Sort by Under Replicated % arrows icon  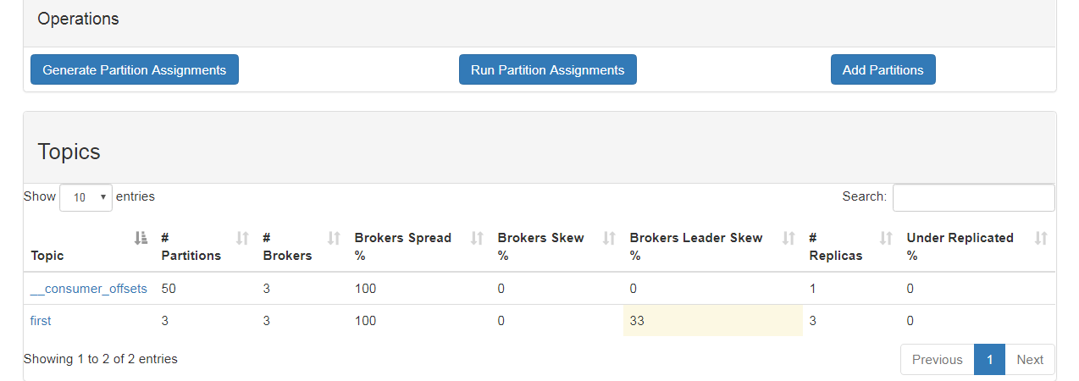click(x=1042, y=238)
